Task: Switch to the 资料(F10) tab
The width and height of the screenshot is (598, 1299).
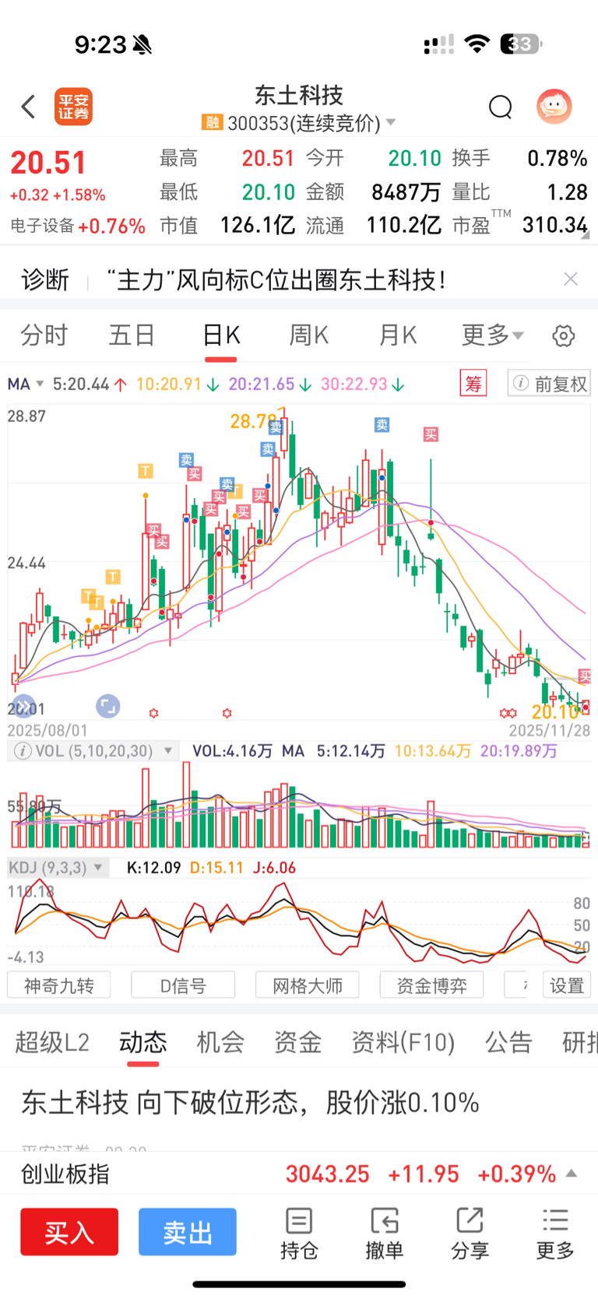Action: (403, 1042)
